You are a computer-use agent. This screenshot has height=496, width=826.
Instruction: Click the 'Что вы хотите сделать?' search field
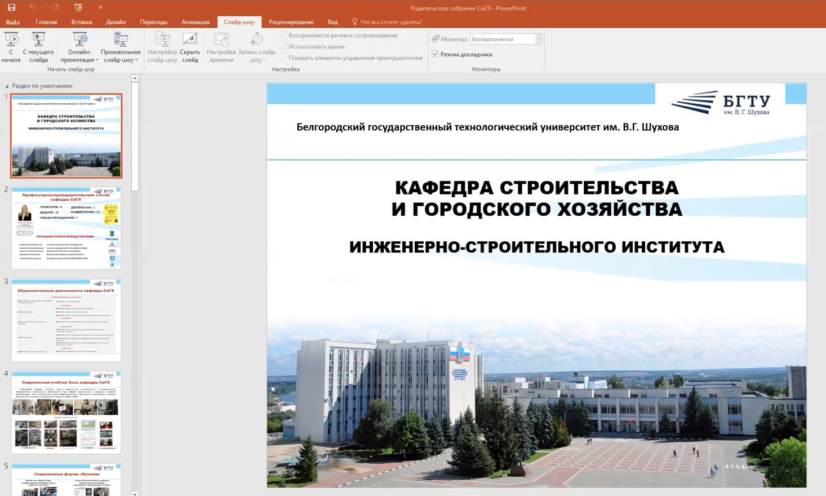[391, 22]
